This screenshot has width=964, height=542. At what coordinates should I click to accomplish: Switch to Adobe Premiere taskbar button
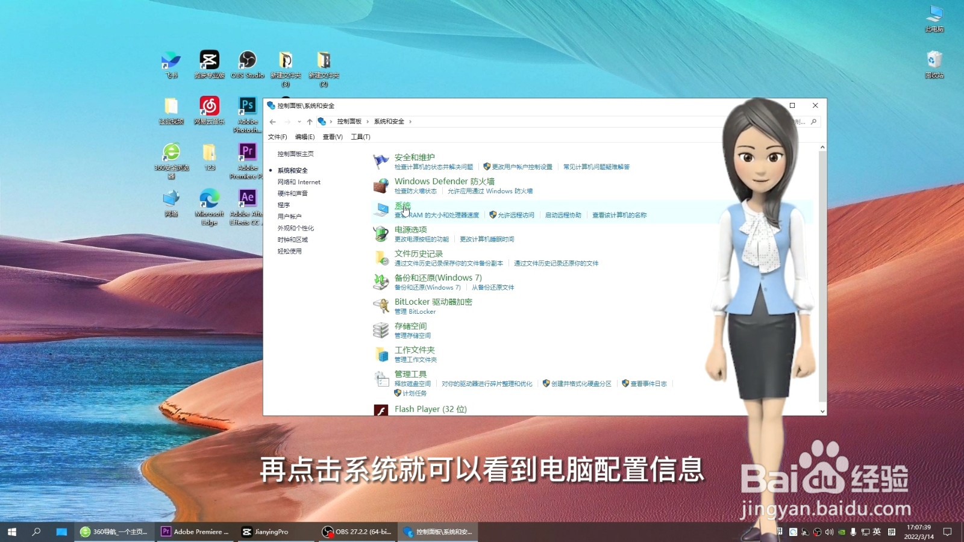(x=195, y=532)
